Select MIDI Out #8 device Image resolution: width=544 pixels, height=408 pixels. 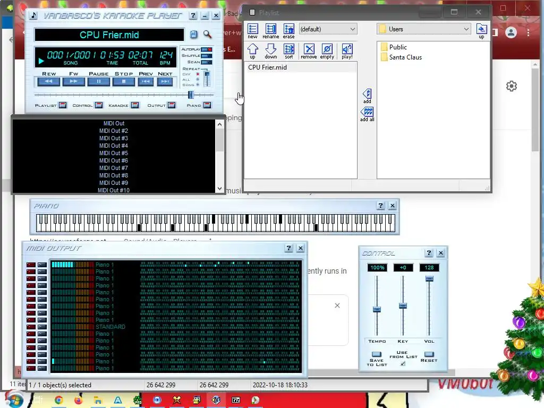(x=114, y=175)
